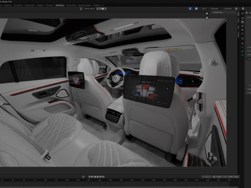Viewport: 251px width, 188px height.
Task: Select the View Layer properties icon
Action: pyautogui.click(x=243, y=26)
